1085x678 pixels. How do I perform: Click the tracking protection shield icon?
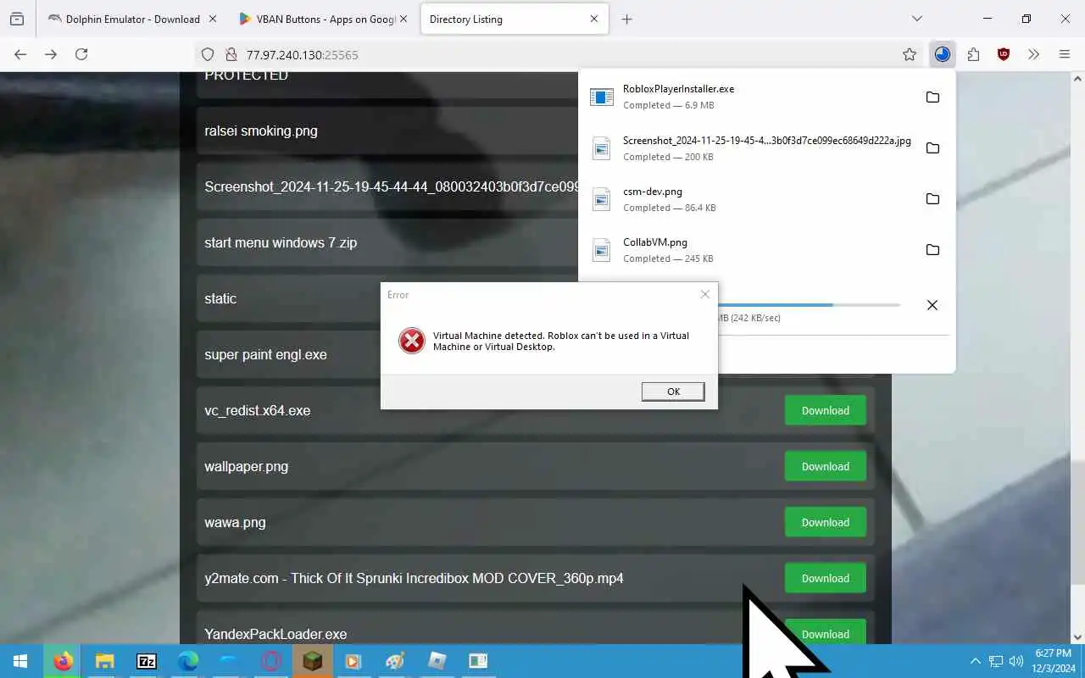208,54
